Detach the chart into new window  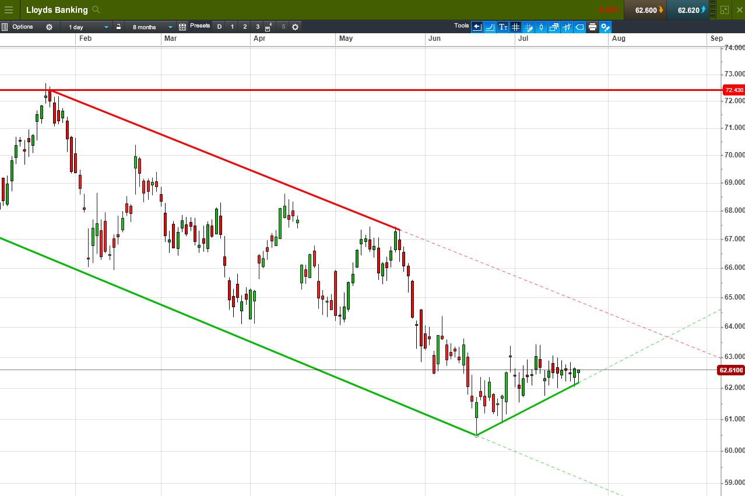(x=725, y=10)
